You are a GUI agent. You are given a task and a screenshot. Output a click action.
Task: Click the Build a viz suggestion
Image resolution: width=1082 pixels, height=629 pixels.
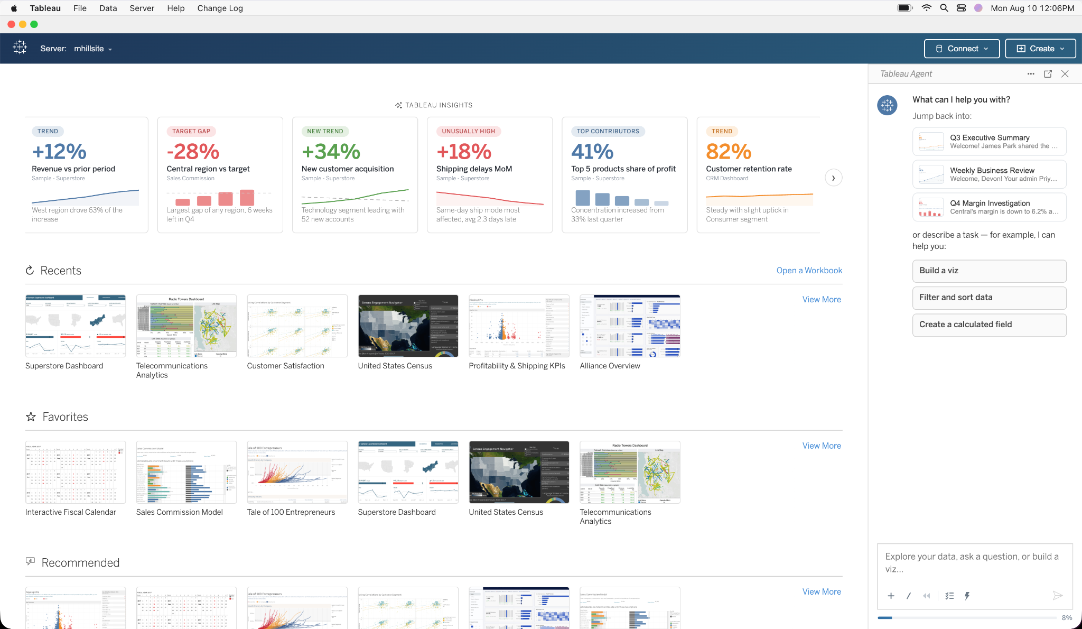tap(989, 271)
